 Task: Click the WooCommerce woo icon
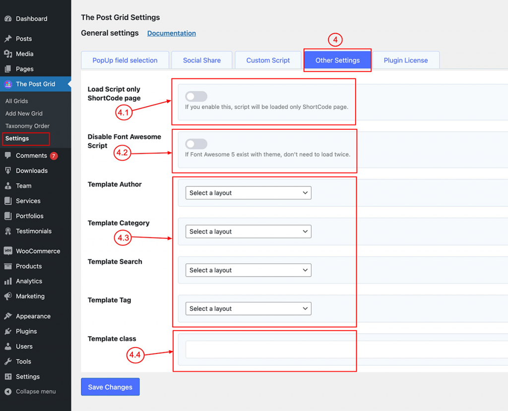pos(8,251)
